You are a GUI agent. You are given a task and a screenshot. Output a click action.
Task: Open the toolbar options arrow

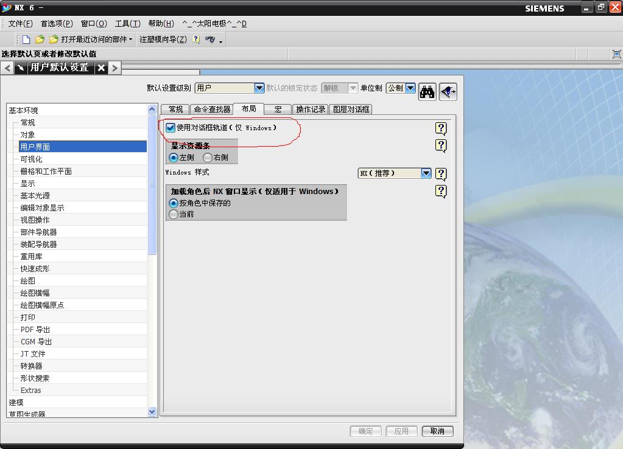pyautogui.click(x=220, y=41)
